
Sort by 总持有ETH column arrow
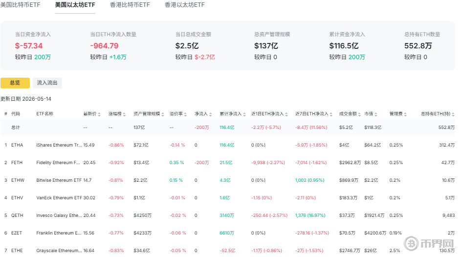pos(453,114)
